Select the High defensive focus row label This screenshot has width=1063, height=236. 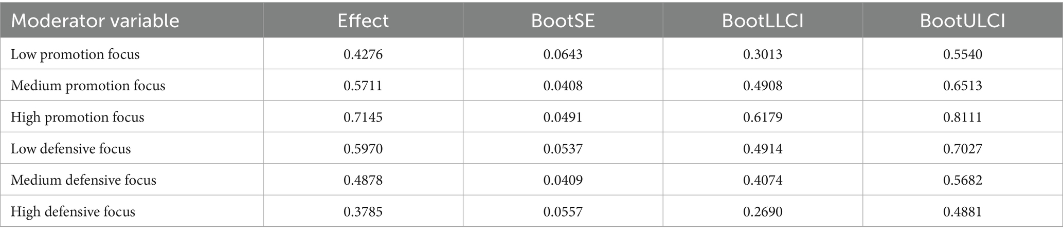[73, 211]
